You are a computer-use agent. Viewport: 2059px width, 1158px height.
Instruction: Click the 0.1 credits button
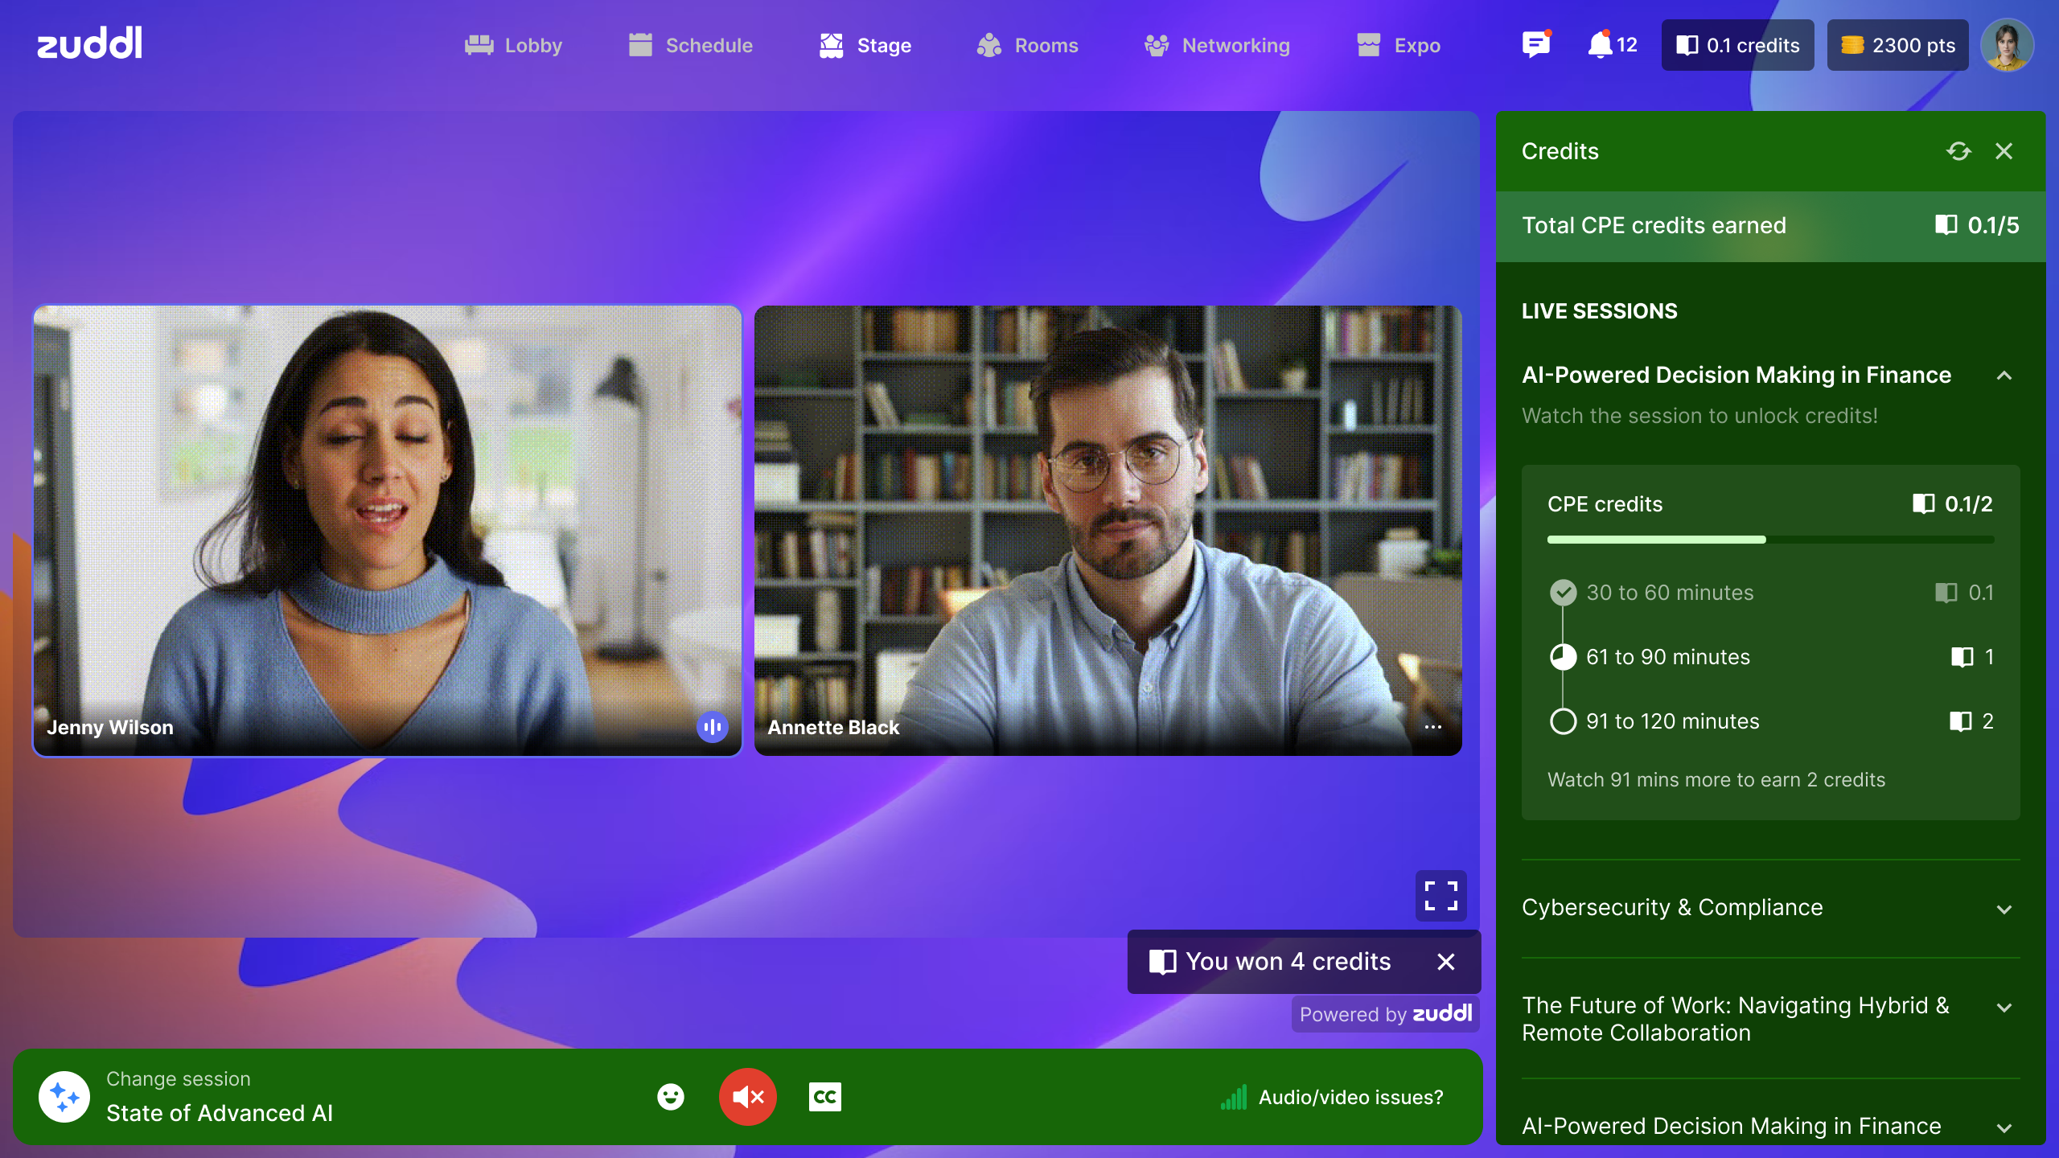1737,45
